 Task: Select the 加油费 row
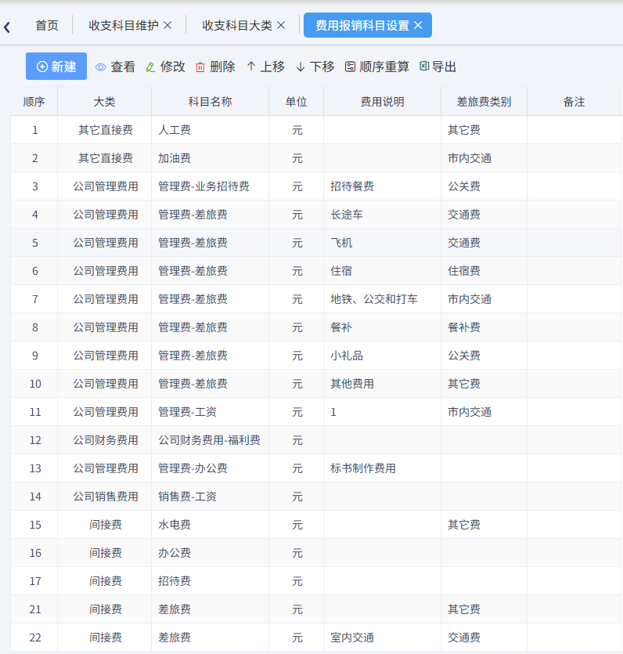[x=316, y=158]
